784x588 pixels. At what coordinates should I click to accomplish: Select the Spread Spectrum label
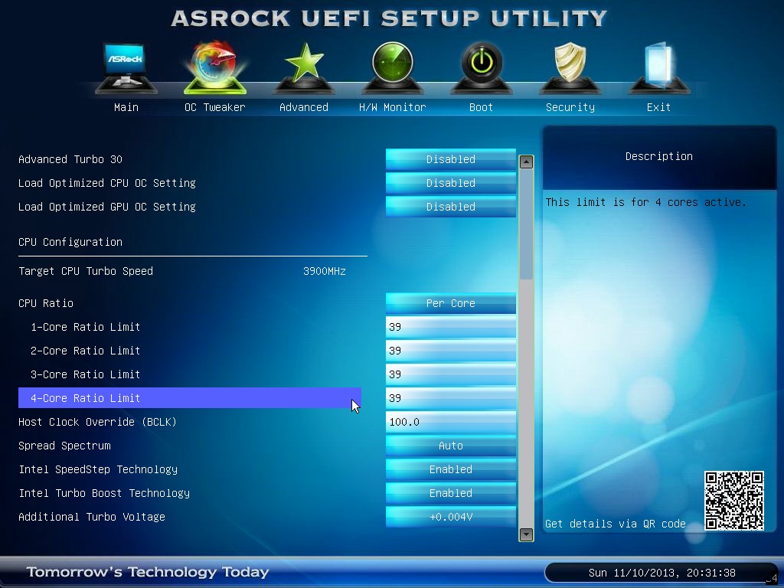(64, 446)
